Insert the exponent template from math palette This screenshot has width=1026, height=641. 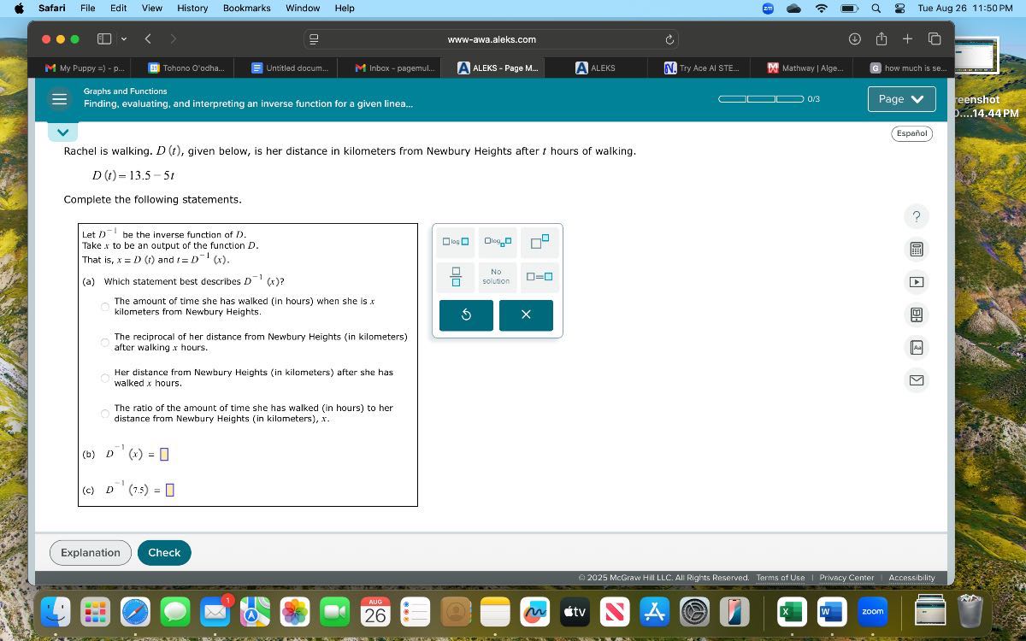pos(540,242)
